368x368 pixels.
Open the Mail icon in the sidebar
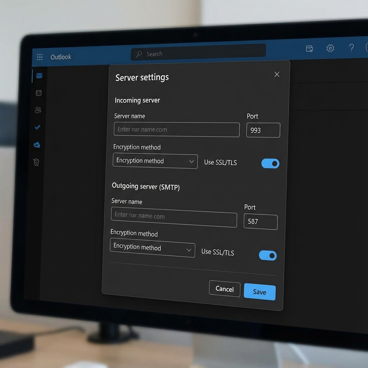[39, 75]
